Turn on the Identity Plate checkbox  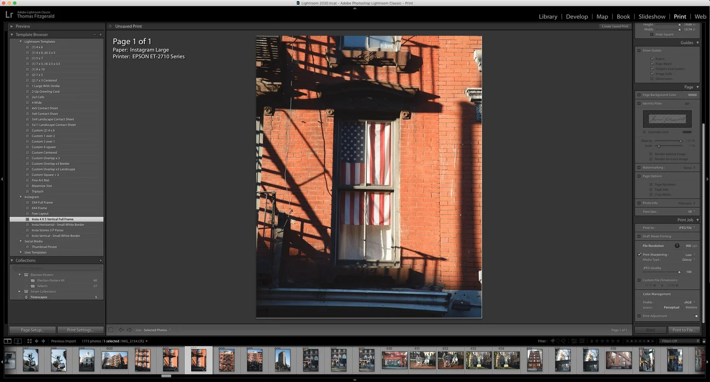pos(639,104)
